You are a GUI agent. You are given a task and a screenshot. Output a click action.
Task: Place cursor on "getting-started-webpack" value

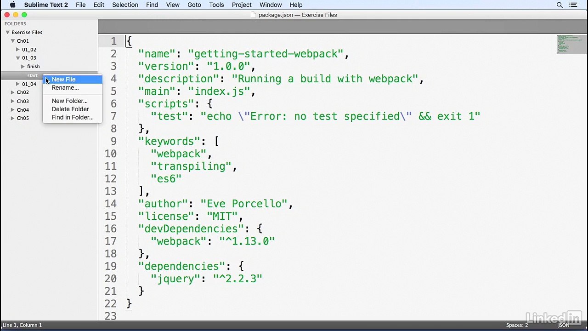tap(266, 54)
